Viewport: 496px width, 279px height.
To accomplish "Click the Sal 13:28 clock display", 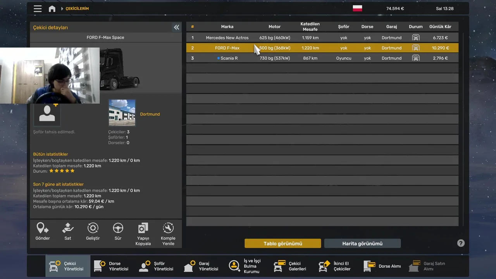I will point(444,9).
